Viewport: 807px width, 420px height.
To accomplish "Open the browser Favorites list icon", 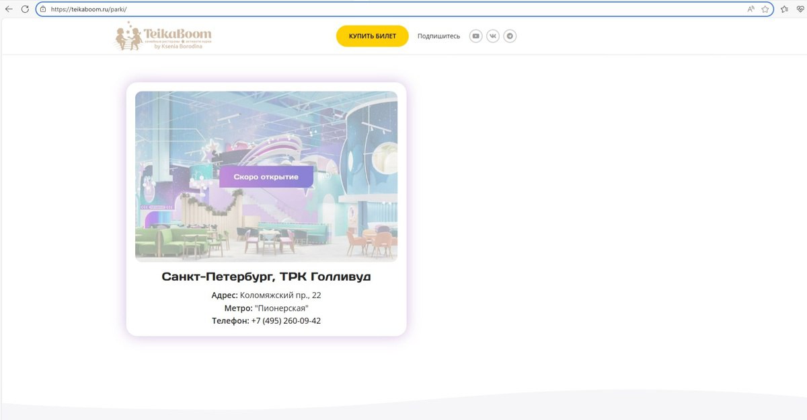I will pyautogui.click(x=784, y=9).
